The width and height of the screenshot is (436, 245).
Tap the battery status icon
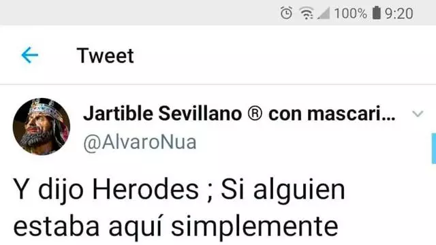coord(376,13)
